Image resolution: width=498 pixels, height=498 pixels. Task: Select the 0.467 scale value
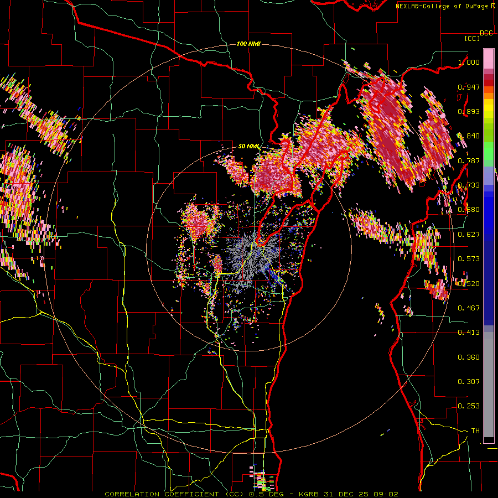[469, 308]
